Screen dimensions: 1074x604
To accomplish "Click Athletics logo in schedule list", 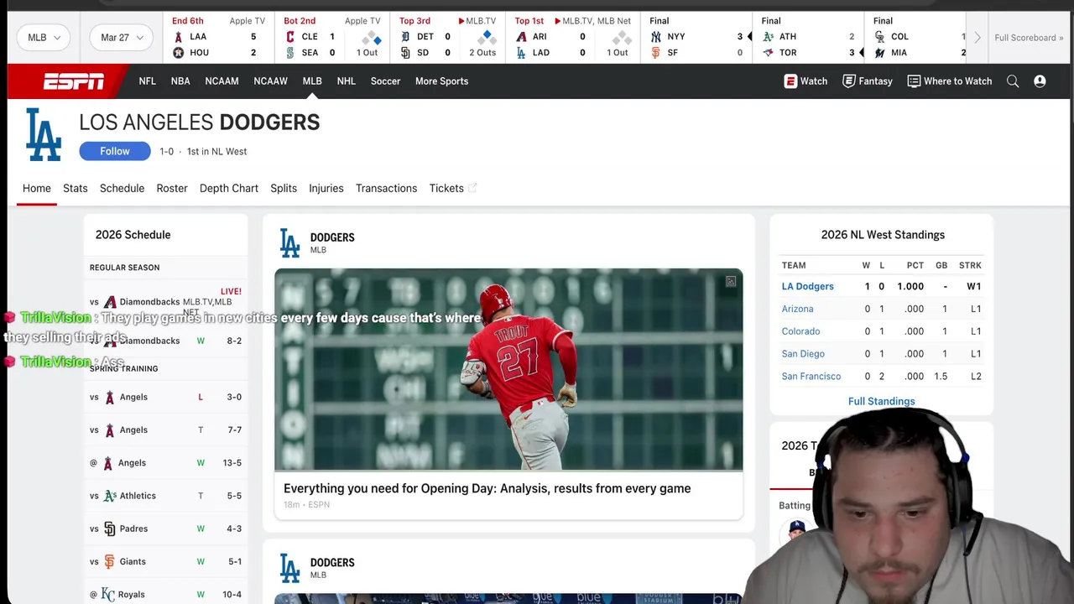I will pos(109,496).
